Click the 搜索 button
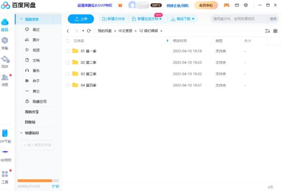 click(x=273, y=19)
